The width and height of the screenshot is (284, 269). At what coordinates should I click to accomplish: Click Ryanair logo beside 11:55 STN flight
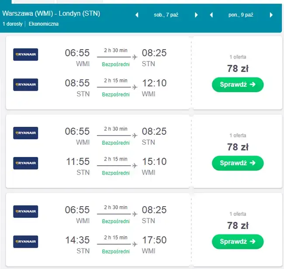point(26,163)
